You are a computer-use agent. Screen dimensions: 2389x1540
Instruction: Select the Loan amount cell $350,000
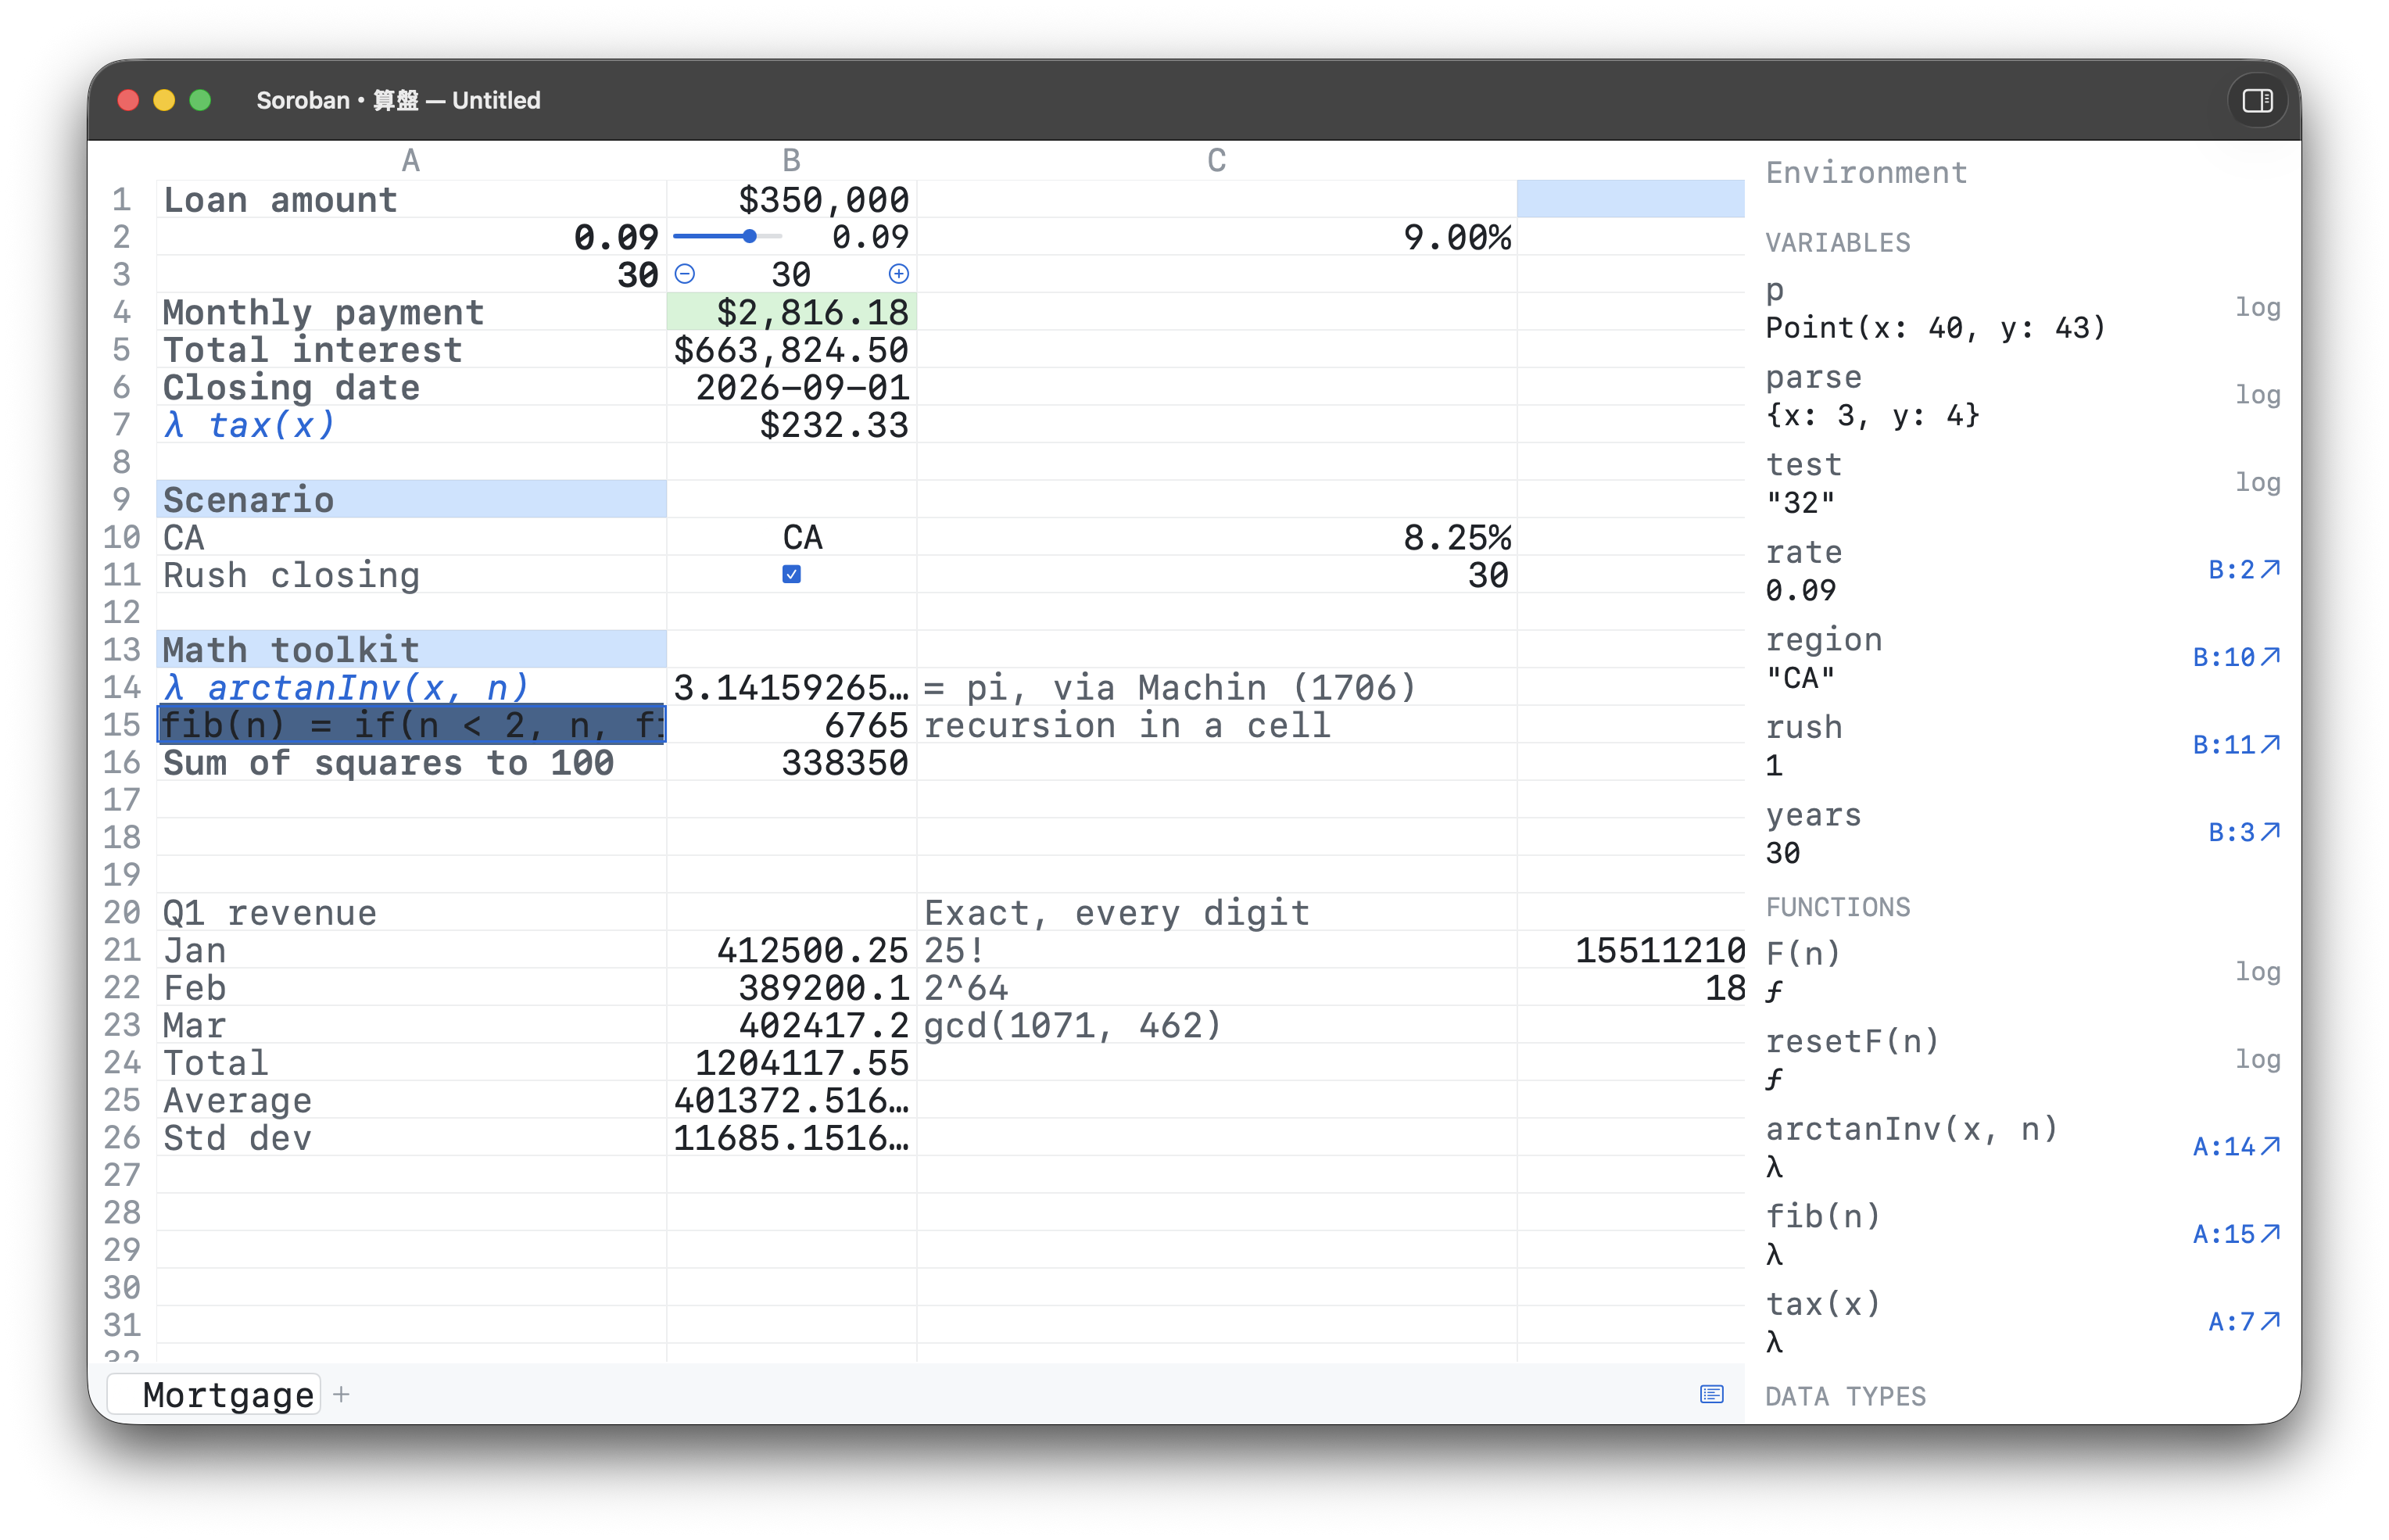point(791,200)
